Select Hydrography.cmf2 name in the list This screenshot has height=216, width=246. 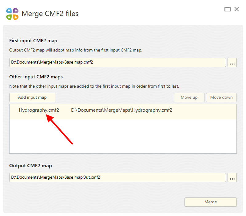pyautogui.click(x=39, y=110)
